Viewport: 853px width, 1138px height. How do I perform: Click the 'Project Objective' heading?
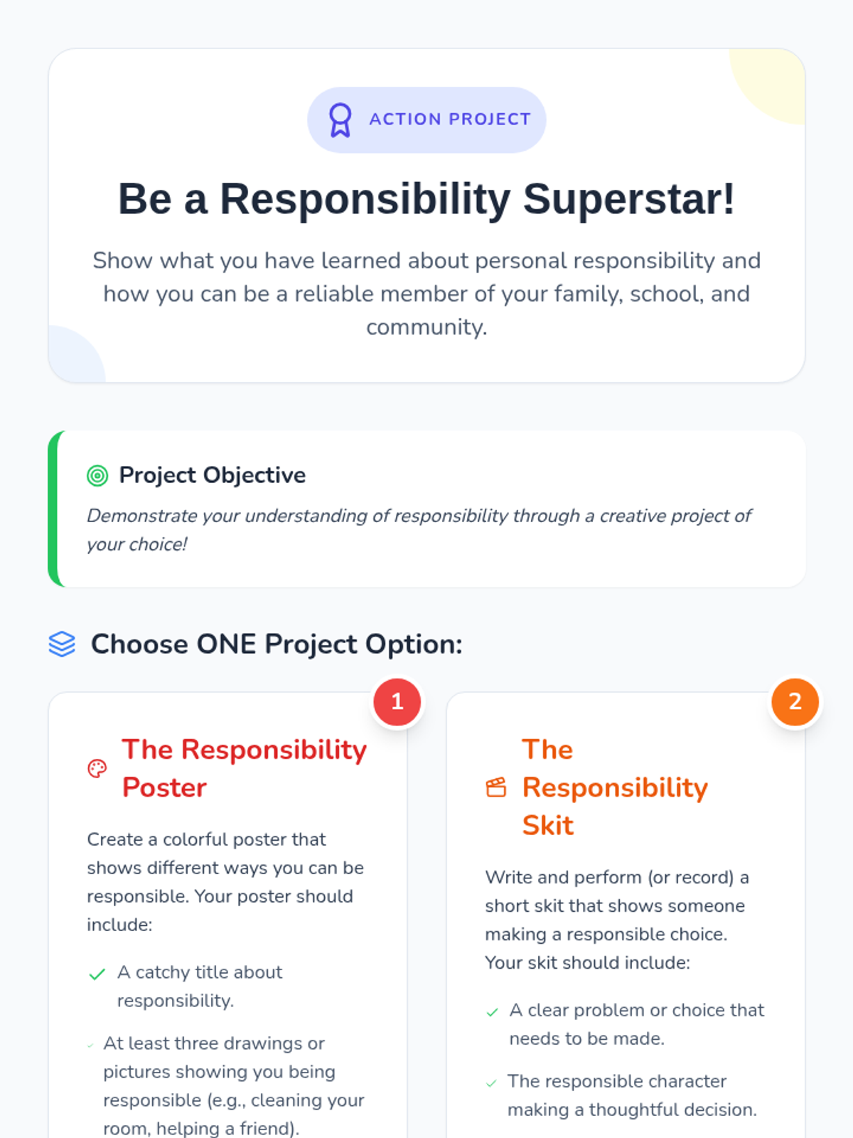coord(213,475)
